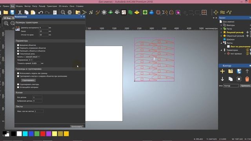Pick the purple color swatch
Viewport: 251px width, 141px height.
49,134
